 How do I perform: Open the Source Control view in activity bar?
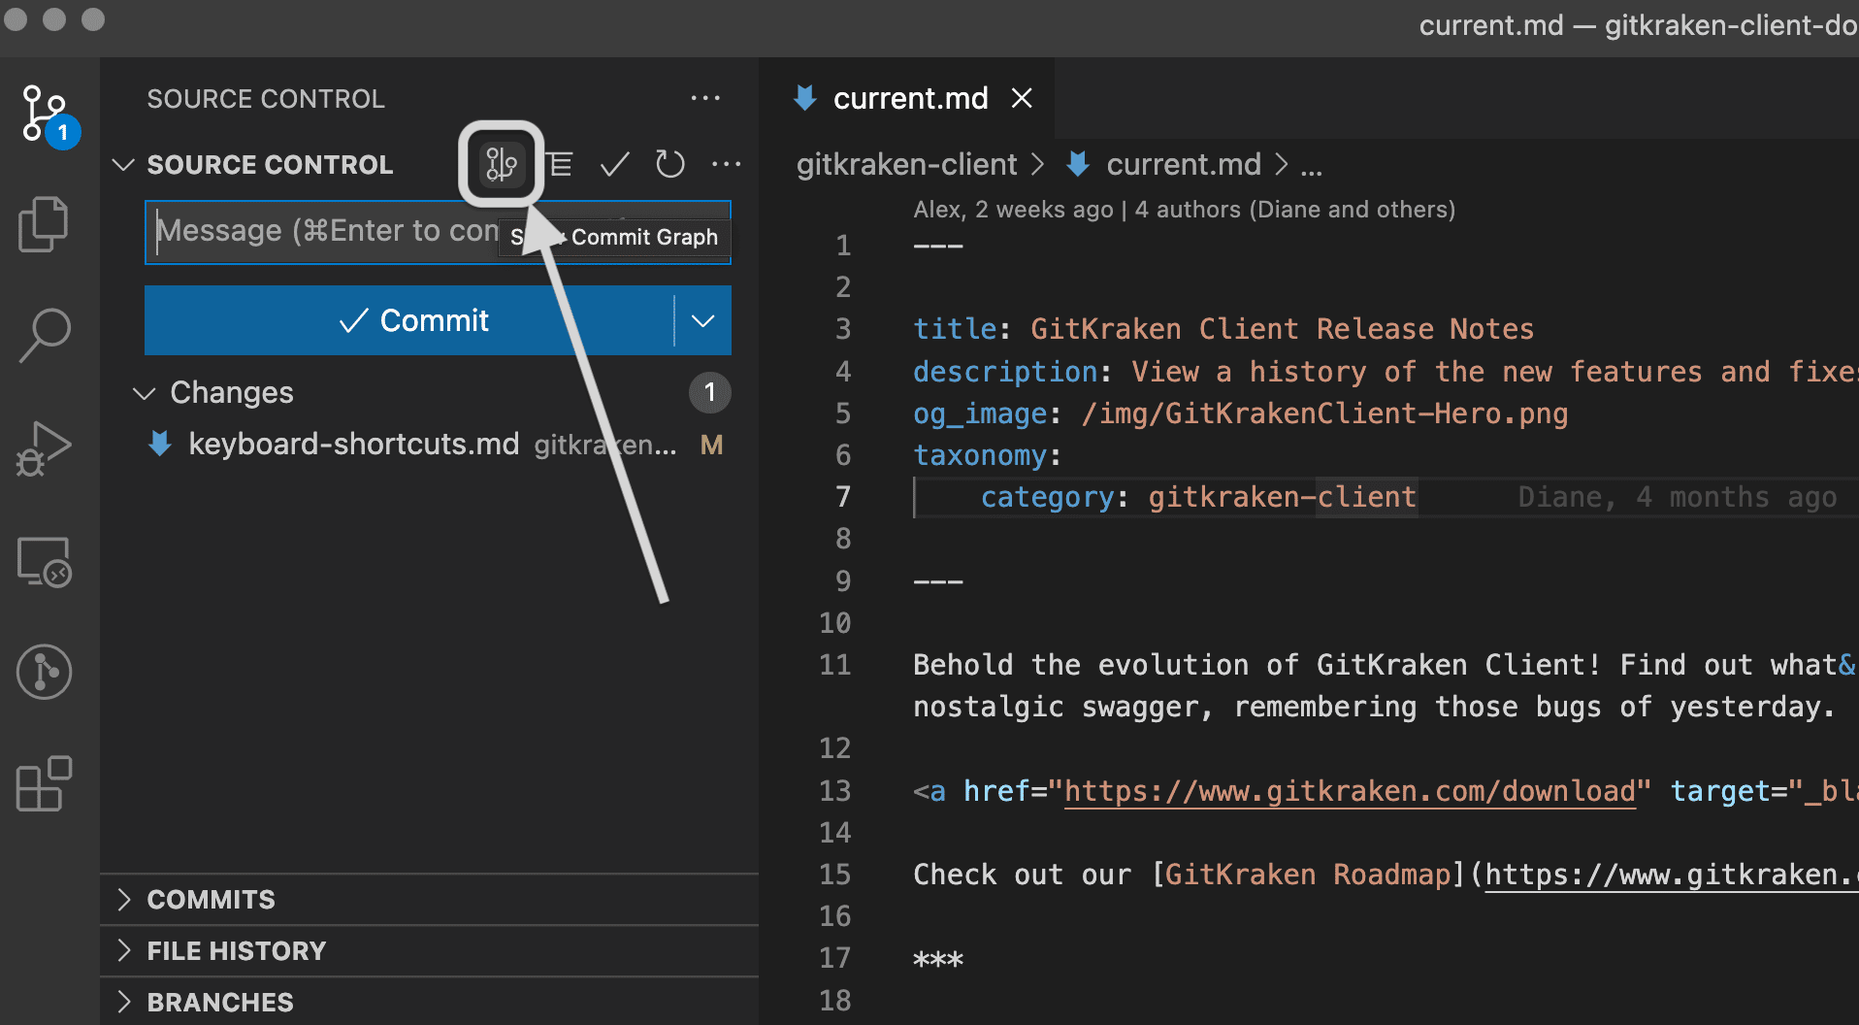coord(45,114)
